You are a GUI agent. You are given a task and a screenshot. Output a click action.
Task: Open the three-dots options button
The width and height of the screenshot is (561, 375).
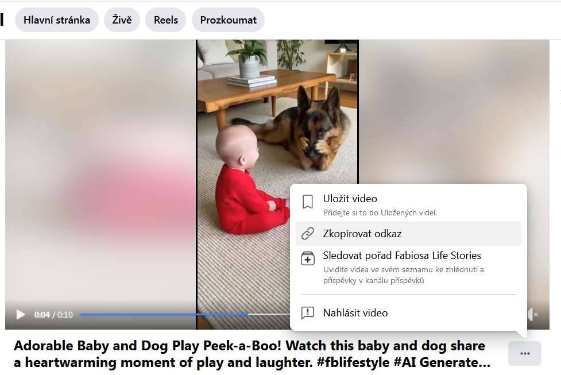click(x=524, y=354)
